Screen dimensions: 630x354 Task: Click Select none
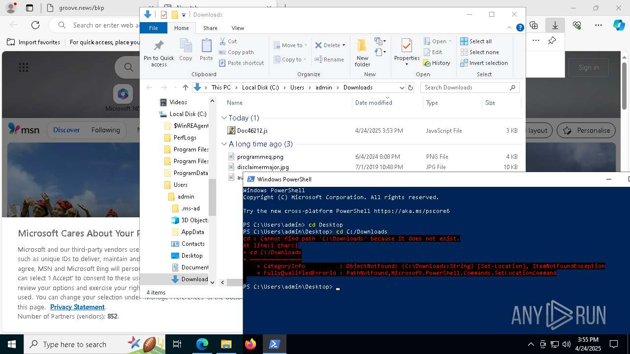pyautogui.click(x=479, y=52)
